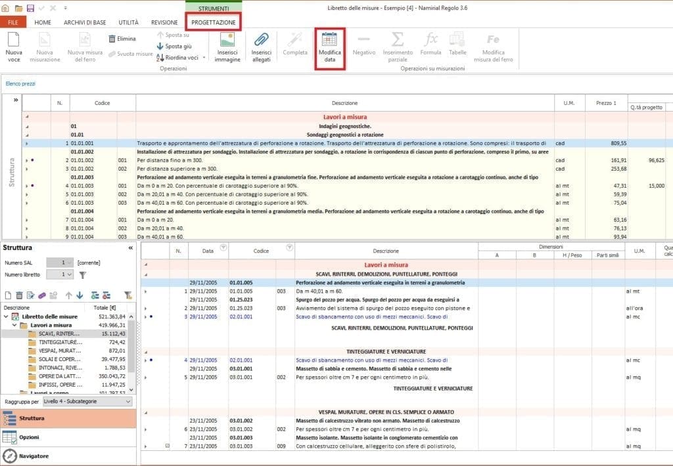The width and height of the screenshot is (673, 466).
Task: Open the REVISIONE ribbon tab
Action: pos(164,22)
